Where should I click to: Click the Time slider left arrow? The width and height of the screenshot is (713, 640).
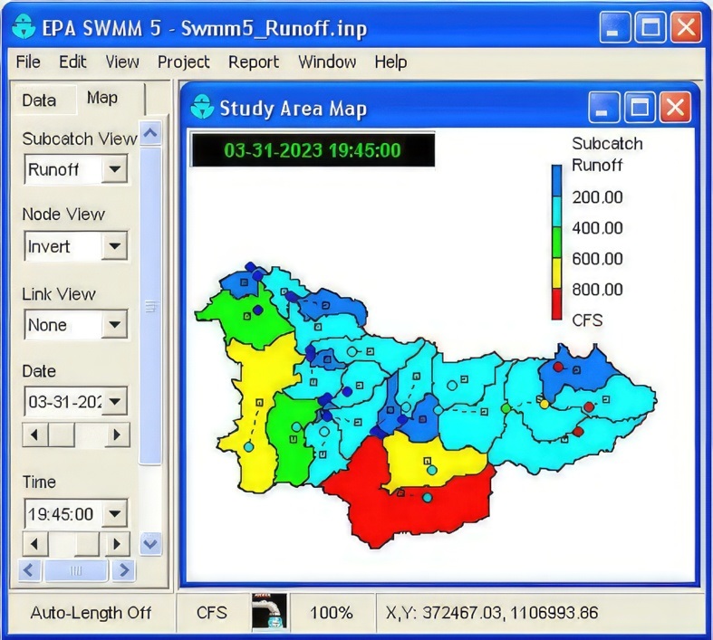[x=34, y=544]
